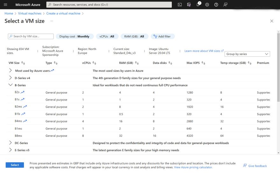Viewport: 280px width, 173px height.
Task: Click the Search by VM size field
Action: click(x=31, y=36)
